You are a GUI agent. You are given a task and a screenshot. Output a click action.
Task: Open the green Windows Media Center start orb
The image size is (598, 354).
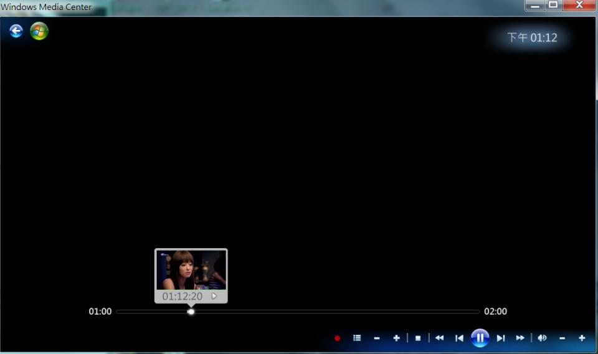[39, 31]
